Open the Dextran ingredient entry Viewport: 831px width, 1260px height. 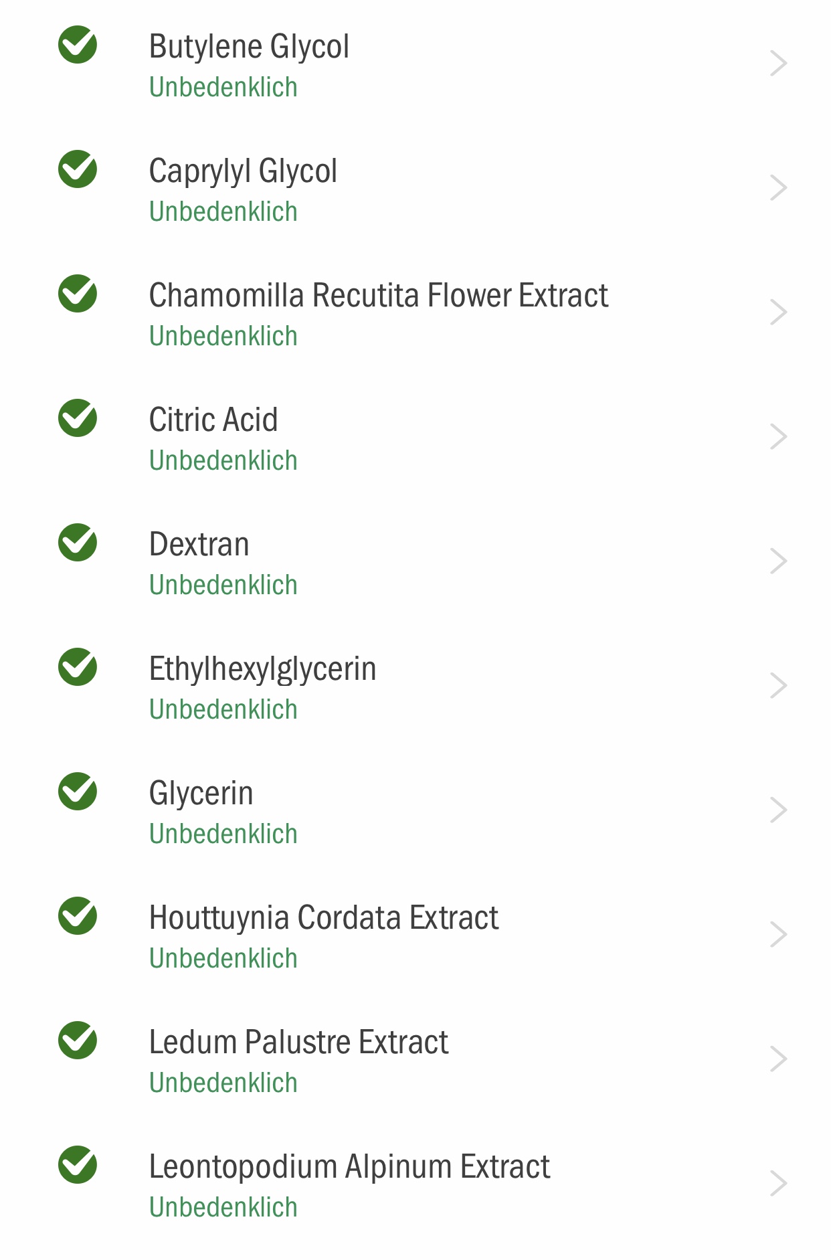point(415,561)
